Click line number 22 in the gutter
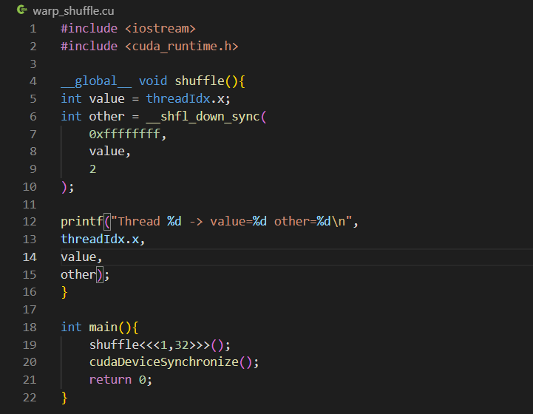The image size is (533, 414). tap(30, 397)
